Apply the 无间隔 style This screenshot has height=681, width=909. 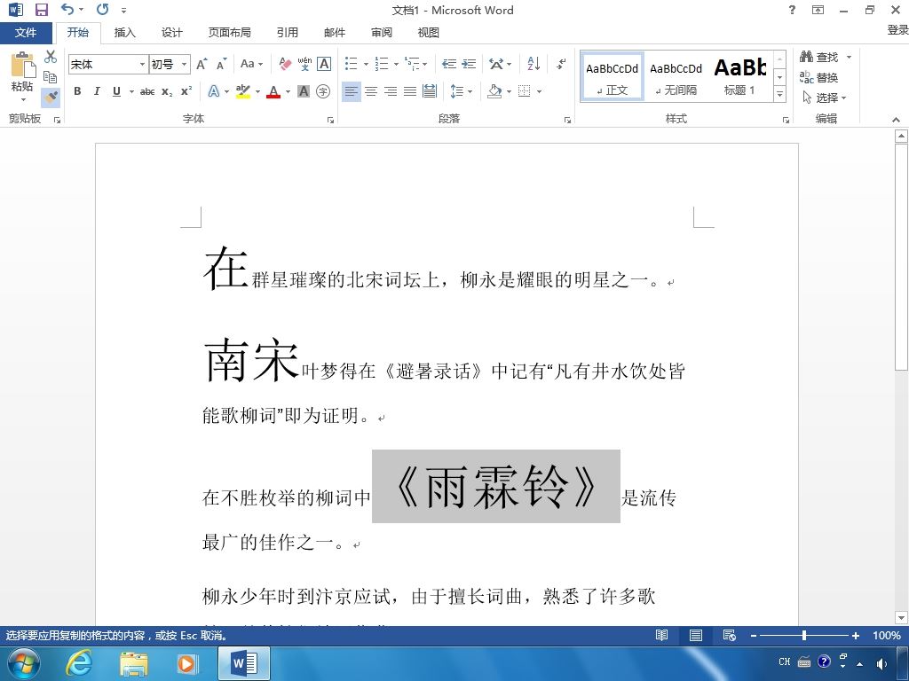pos(676,76)
